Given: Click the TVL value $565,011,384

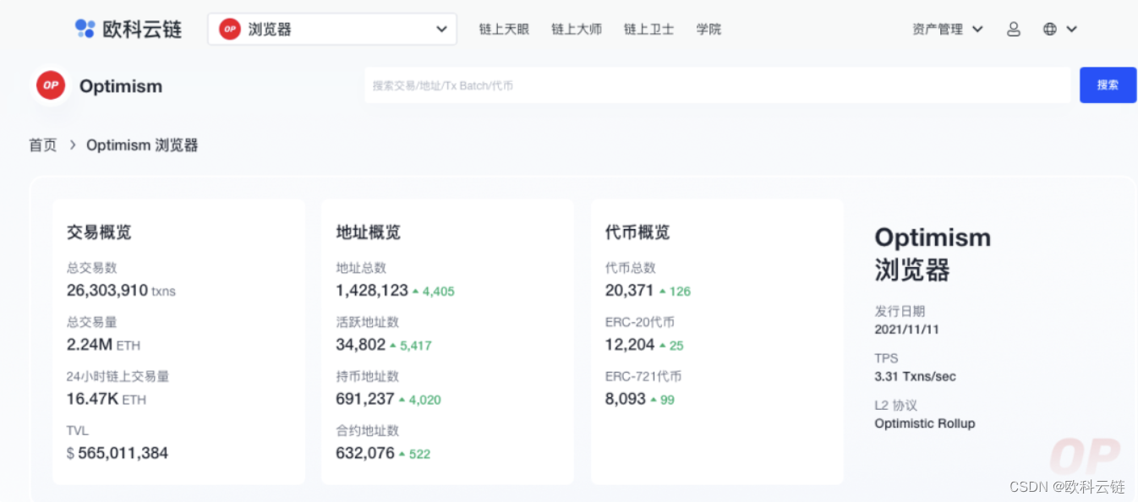Looking at the screenshot, I should click(118, 452).
